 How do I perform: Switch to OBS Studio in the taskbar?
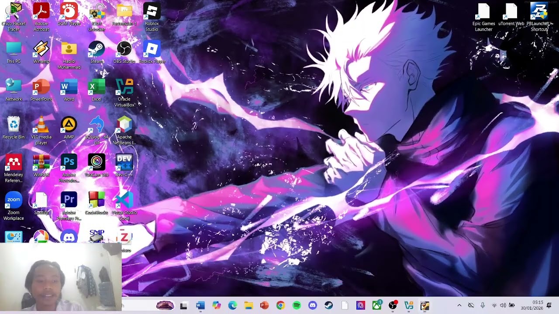[393, 306]
